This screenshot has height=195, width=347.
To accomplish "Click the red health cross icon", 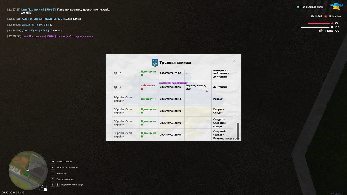I will 332,23.
